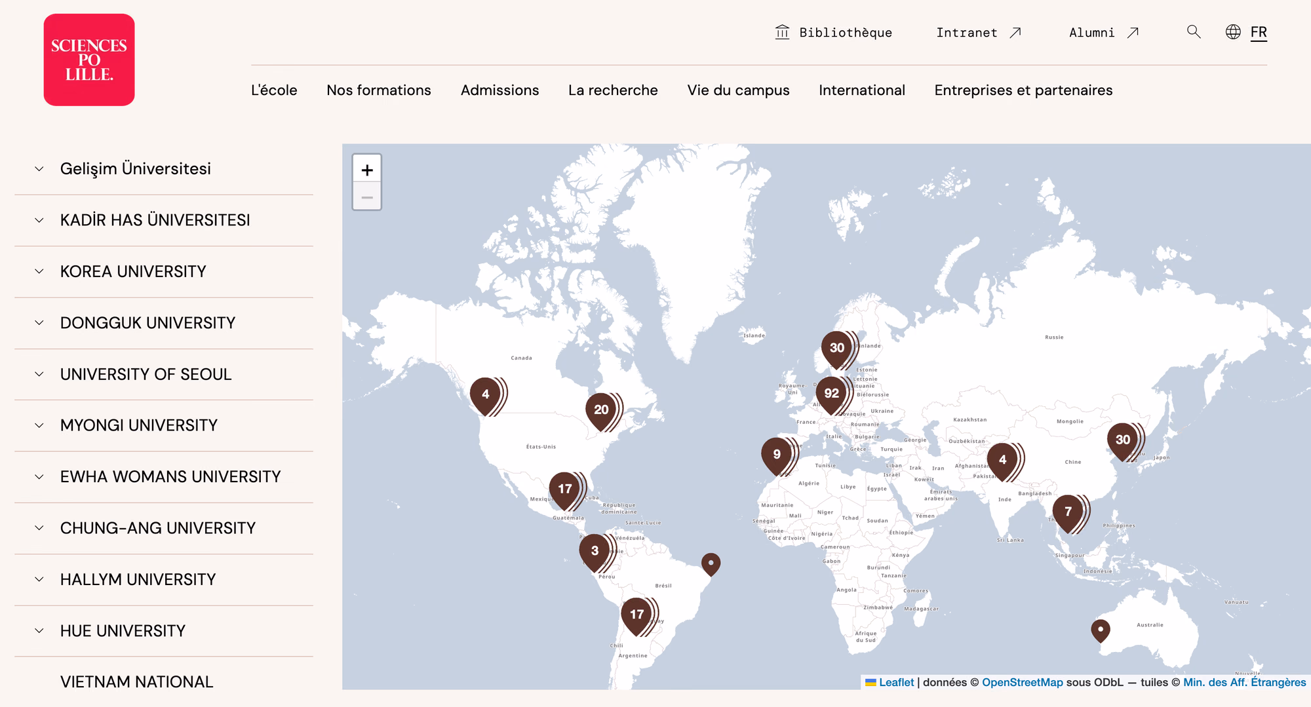
Task: Click the globe language icon
Action: pos(1233,32)
